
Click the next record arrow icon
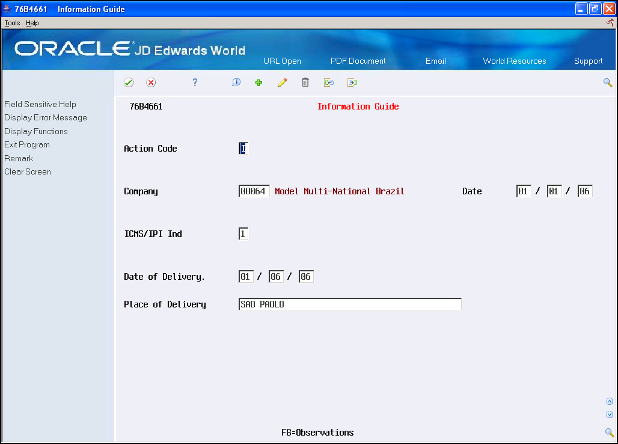coord(352,82)
